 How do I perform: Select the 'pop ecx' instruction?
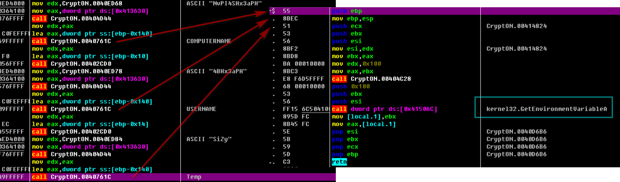click(345, 147)
